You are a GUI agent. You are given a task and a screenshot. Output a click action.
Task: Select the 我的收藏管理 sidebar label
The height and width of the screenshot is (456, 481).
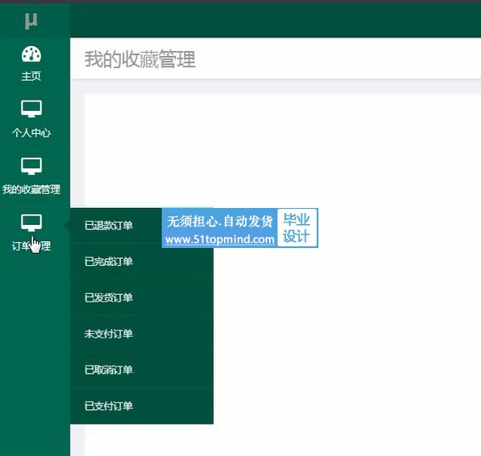(x=31, y=189)
